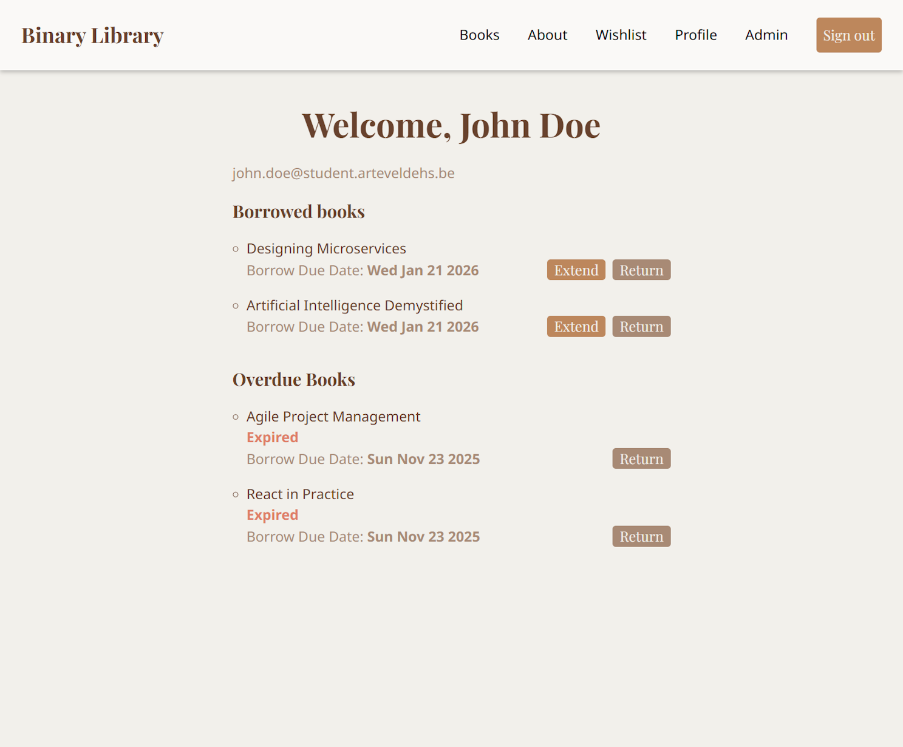Click the Expired label under Agile Project Management

272,437
